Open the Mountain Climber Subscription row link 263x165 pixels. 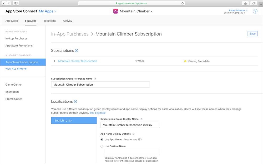pyautogui.click(x=78, y=61)
